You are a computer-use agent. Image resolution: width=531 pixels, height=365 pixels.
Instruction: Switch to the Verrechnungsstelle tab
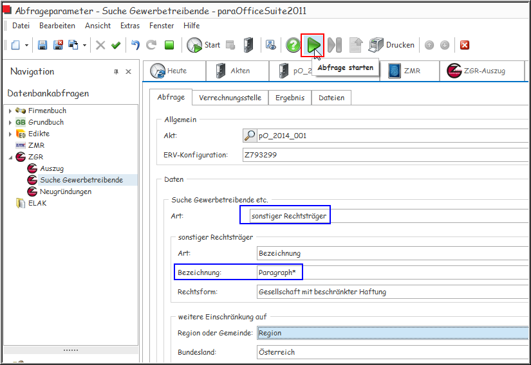(x=230, y=98)
